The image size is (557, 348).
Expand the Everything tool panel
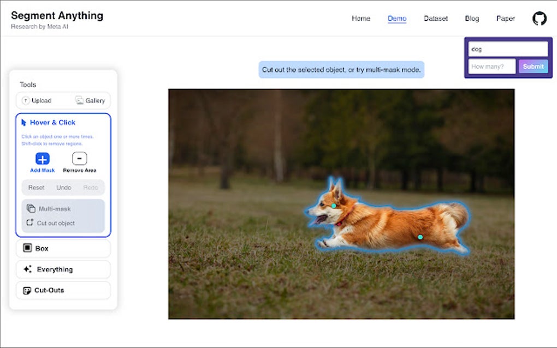[x=63, y=269]
